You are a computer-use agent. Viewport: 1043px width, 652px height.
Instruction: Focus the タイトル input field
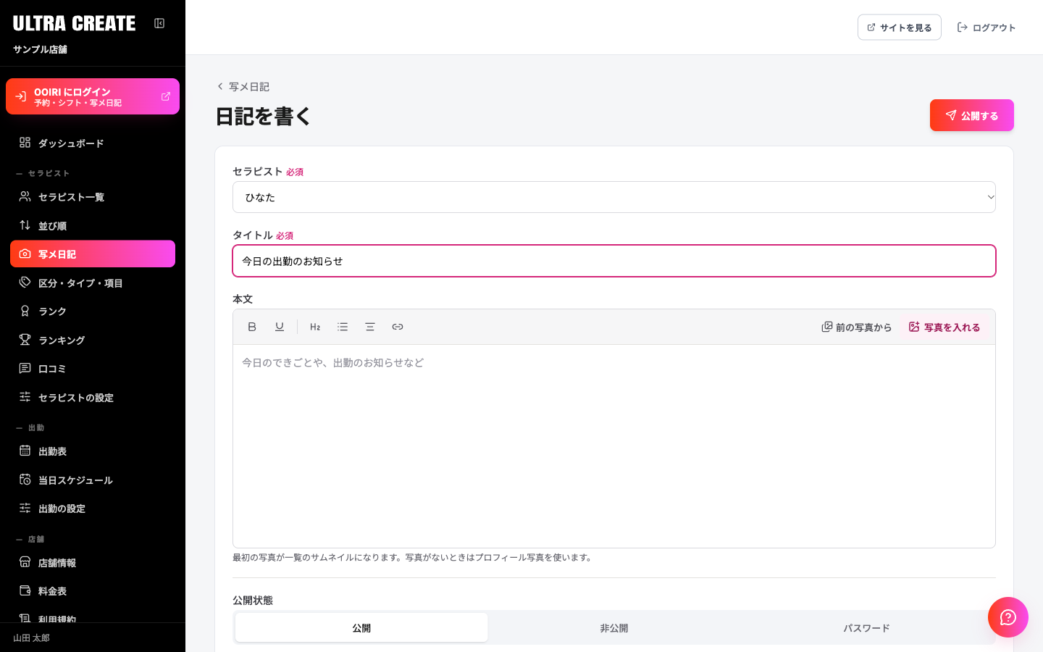click(614, 261)
